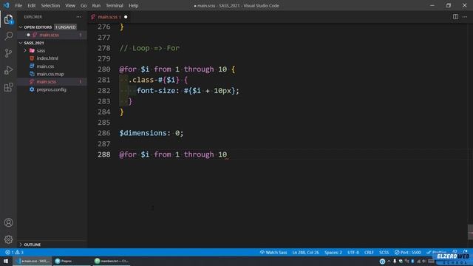Viewport: 473px width, 266px height.
Task: Open the Explorer view in activity bar
Action: point(8,19)
